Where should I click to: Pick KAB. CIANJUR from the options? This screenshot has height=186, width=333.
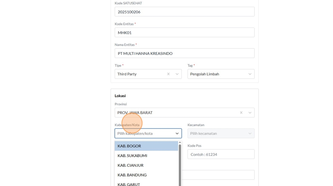(x=146, y=165)
